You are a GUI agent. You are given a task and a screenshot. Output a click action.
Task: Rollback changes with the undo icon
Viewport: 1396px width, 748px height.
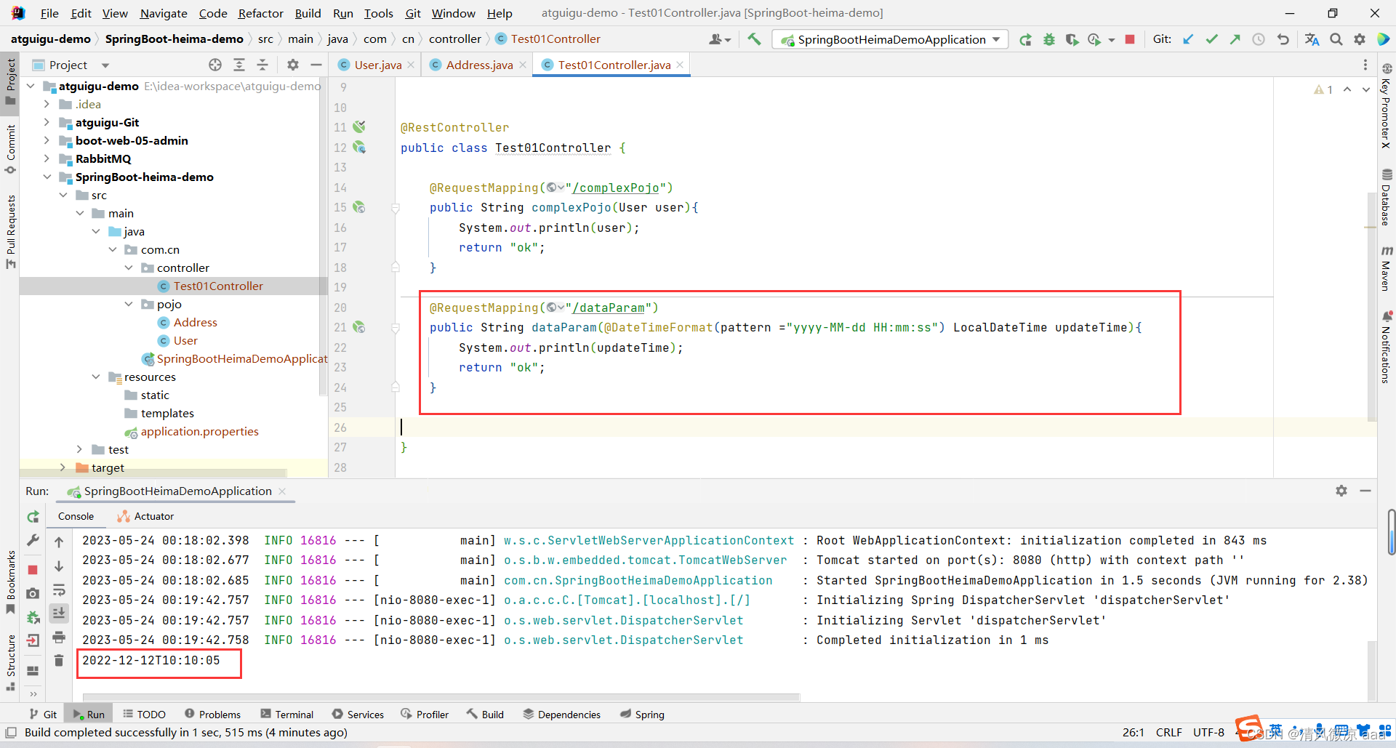coord(1283,39)
